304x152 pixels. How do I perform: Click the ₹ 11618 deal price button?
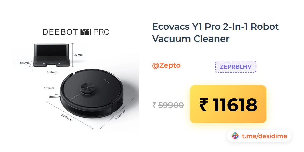228,104
